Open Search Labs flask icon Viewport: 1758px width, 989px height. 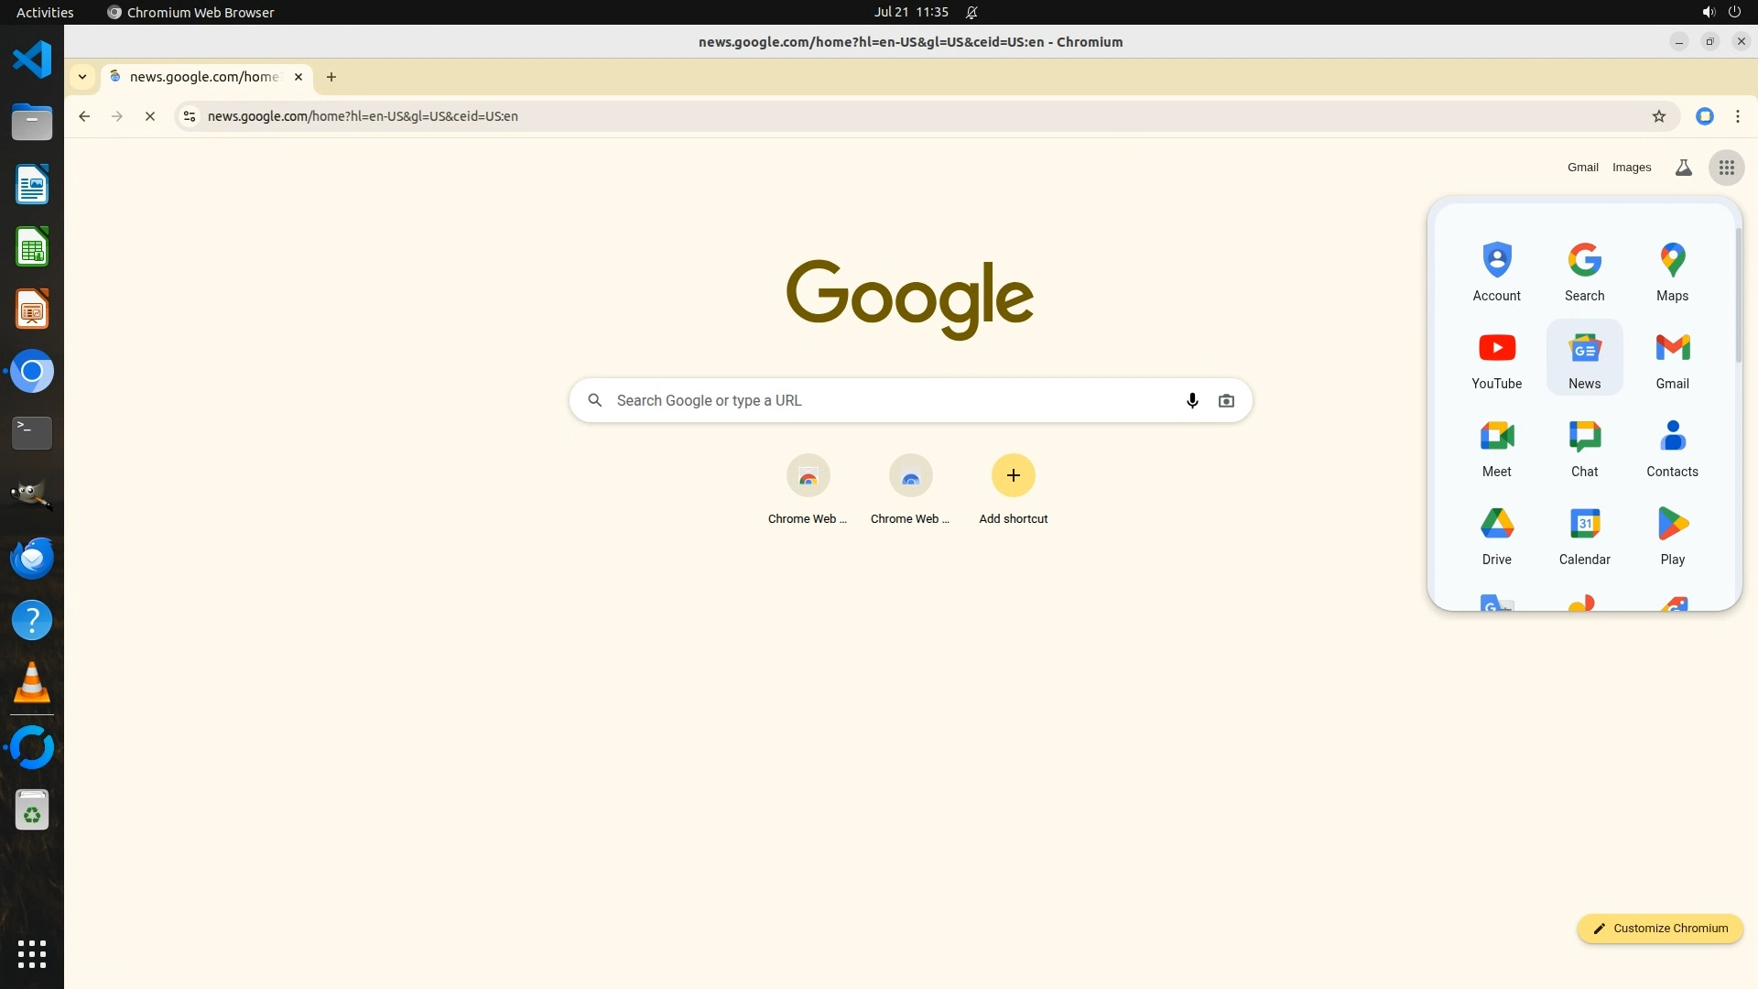(x=1683, y=168)
